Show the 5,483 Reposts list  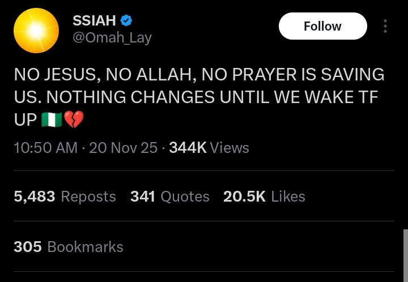click(65, 196)
